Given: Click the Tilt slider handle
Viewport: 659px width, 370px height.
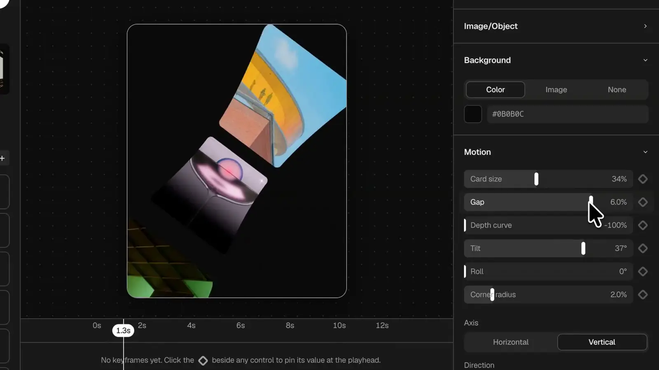Looking at the screenshot, I should (583, 248).
